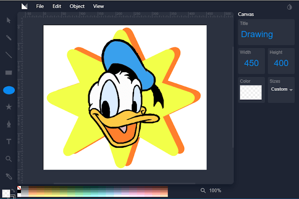Select the Text tool
Screen dimensions: 299x199
(9, 141)
